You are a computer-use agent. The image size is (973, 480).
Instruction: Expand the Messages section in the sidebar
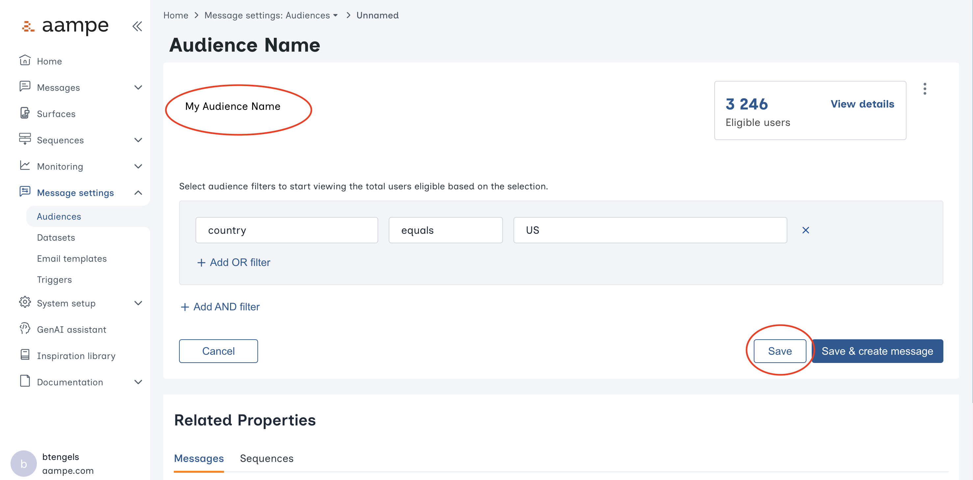click(x=138, y=87)
